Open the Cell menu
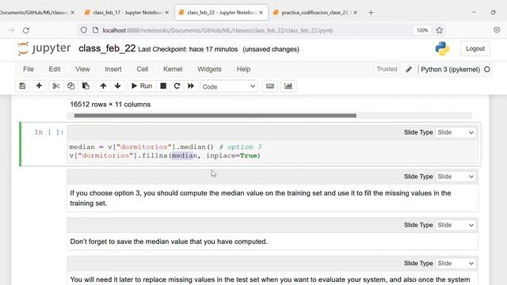The height and width of the screenshot is (285, 507). (x=143, y=69)
